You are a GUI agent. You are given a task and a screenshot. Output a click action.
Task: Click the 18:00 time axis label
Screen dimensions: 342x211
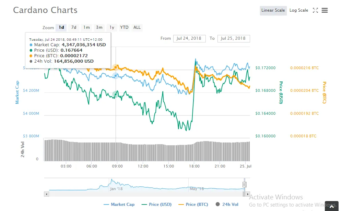pyautogui.click(x=194, y=166)
